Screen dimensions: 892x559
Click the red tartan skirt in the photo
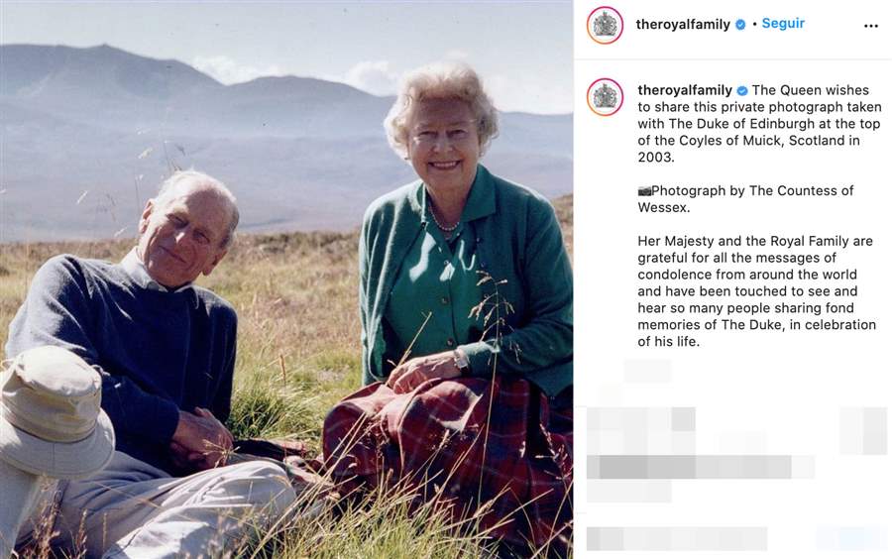pos(449,444)
